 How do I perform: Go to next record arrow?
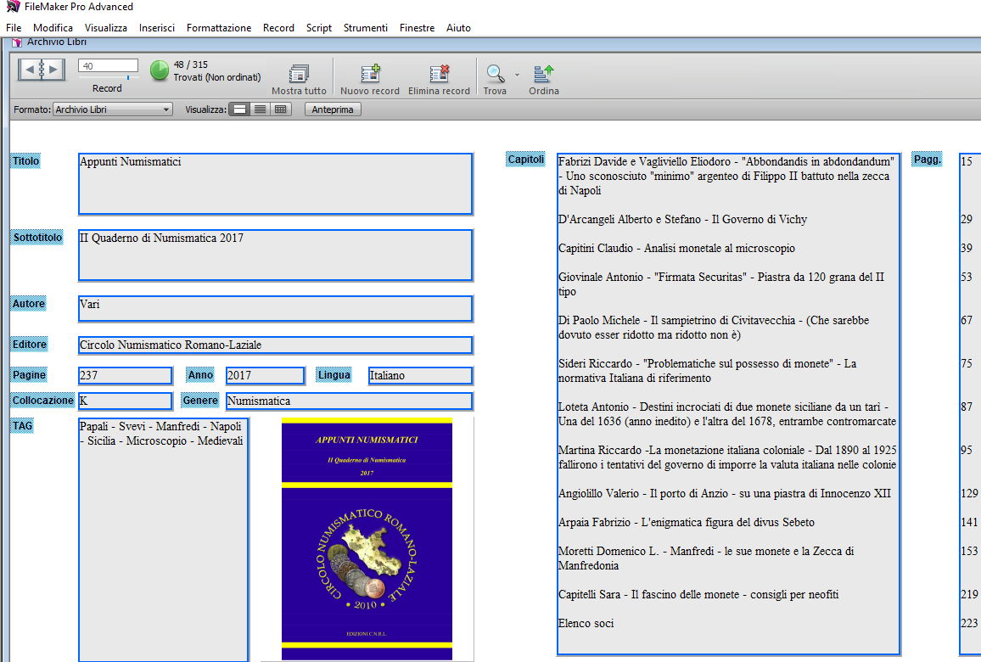click(x=54, y=70)
